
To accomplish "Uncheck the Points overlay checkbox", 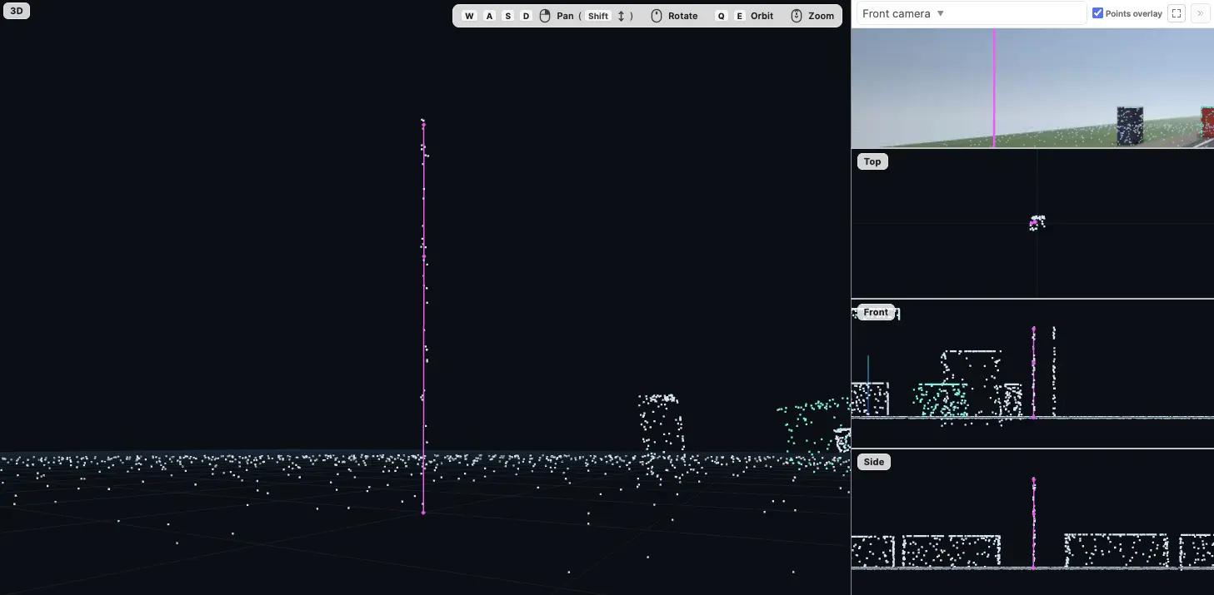I will click(1097, 13).
